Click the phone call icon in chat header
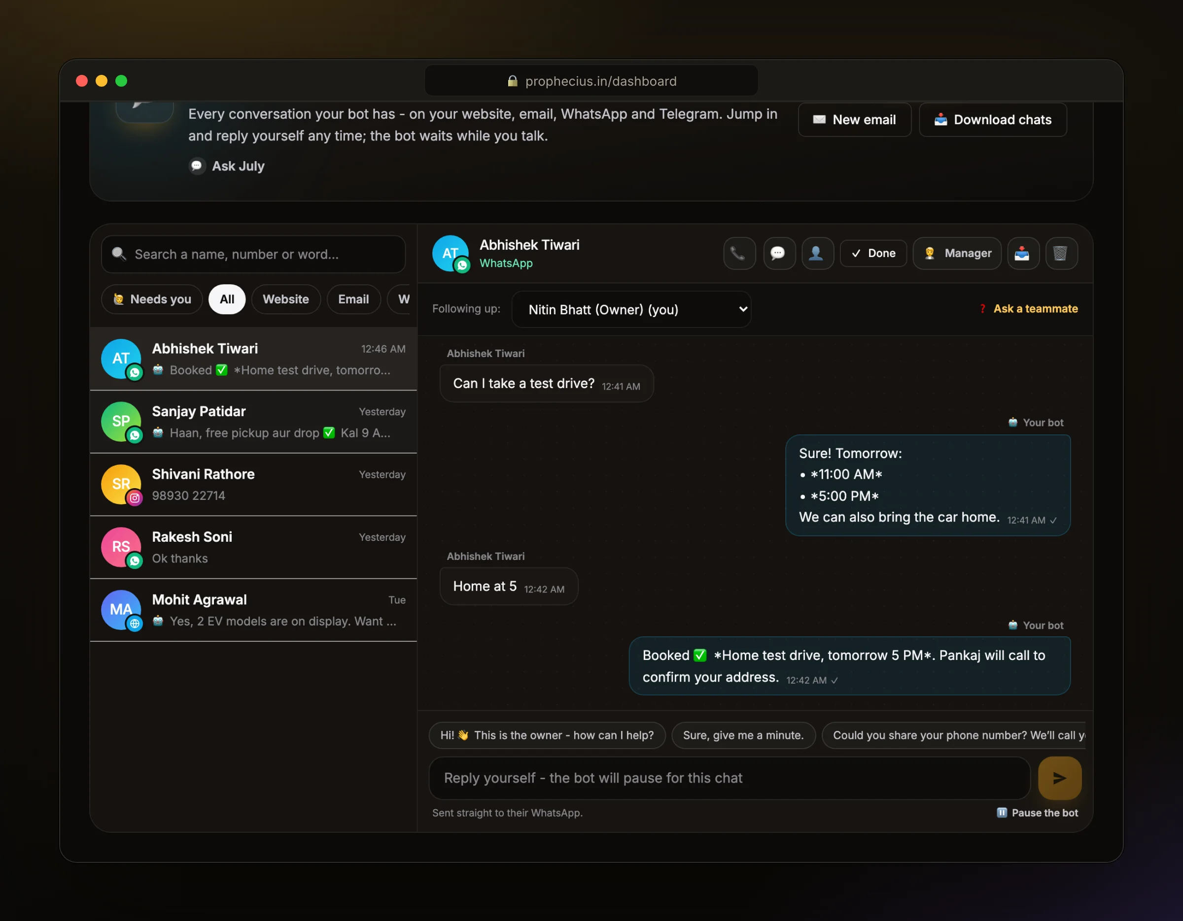The image size is (1183, 921). point(739,253)
